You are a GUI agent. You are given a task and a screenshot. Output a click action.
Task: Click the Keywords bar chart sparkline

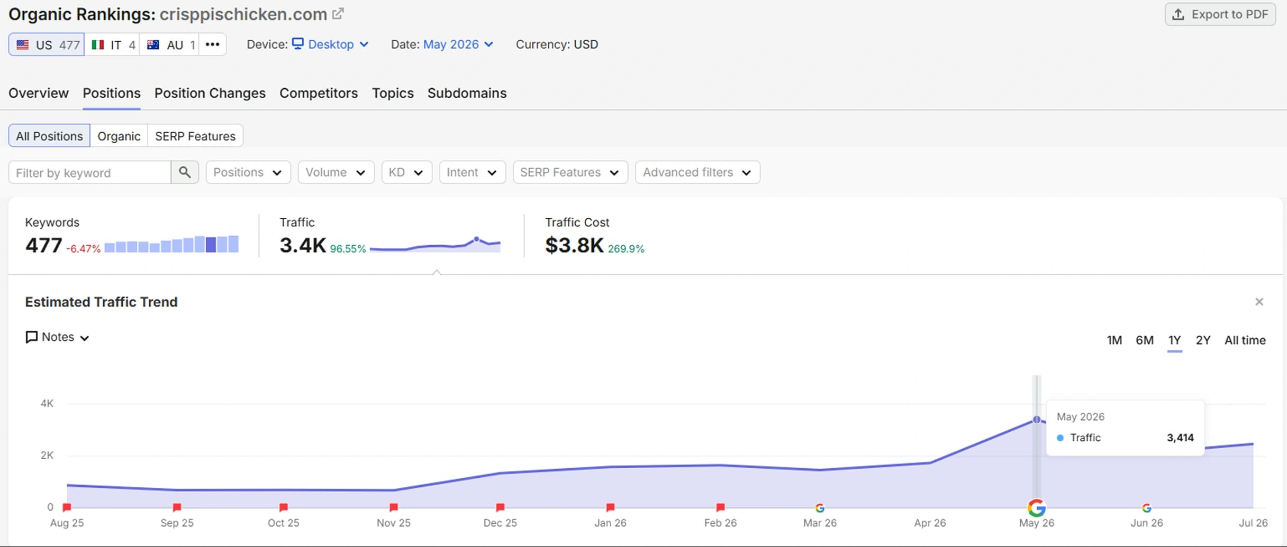[171, 244]
